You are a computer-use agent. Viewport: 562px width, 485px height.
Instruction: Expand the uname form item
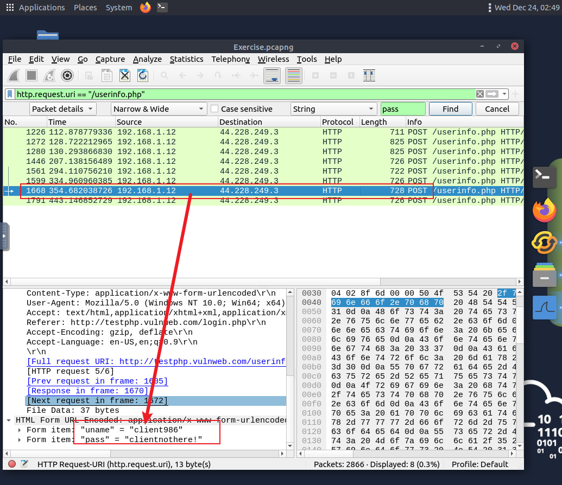coord(20,430)
